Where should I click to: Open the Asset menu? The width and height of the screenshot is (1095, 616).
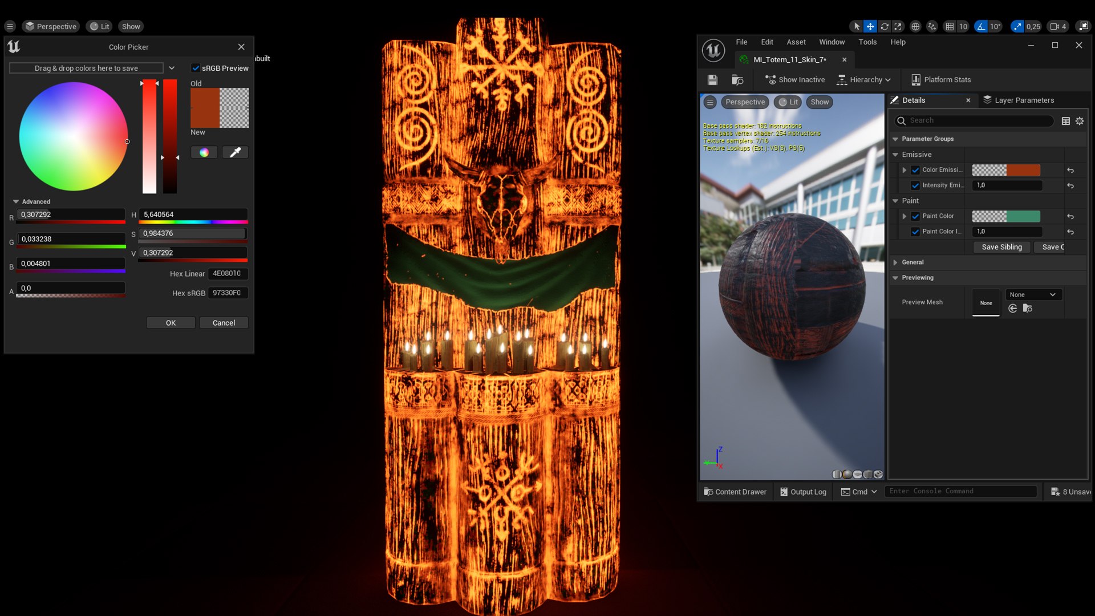[x=796, y=42]
